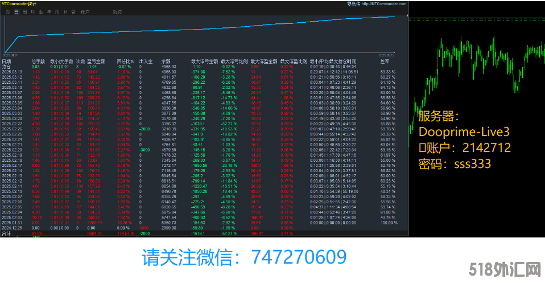Select the 2025.03.04 date row
Screen dimensions: 545x283
click(204, 108)
